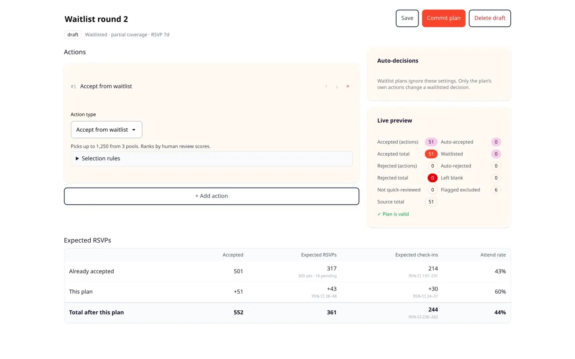This screenshot has height=359, width=575.
Task: Click the red Rejected total badge
Action: (x=432, y=178)
